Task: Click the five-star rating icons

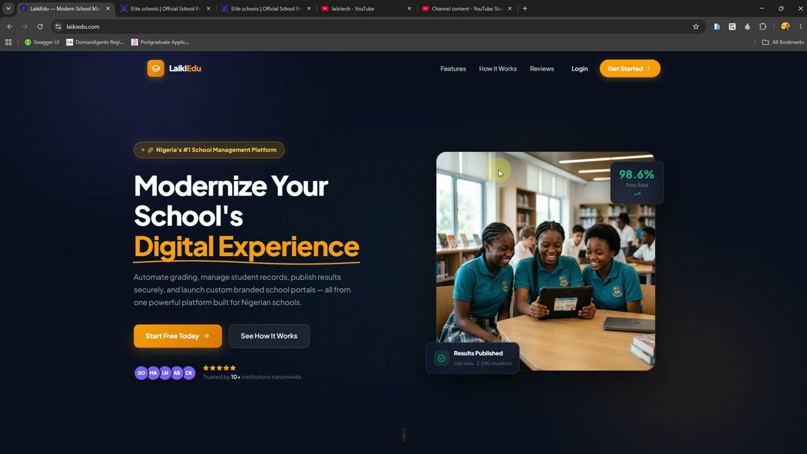Action: pos(219,368)
